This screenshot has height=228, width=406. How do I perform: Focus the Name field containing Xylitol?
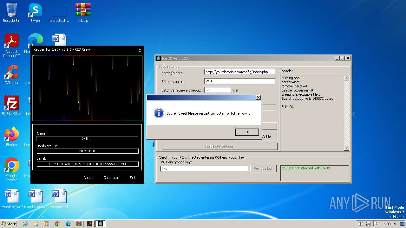pyautogui.click(x=87, y=139)
